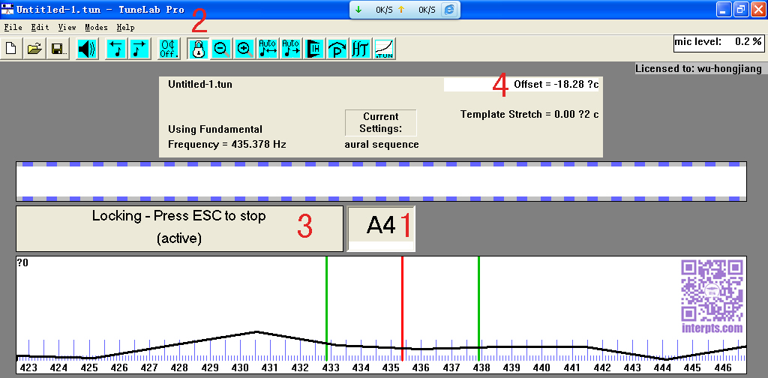Go to previous note using left-arrow note icon

click(117, 49)
